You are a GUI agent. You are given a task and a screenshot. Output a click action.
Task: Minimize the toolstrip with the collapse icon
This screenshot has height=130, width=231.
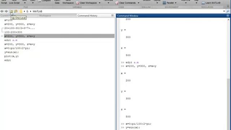coord(228,6)
